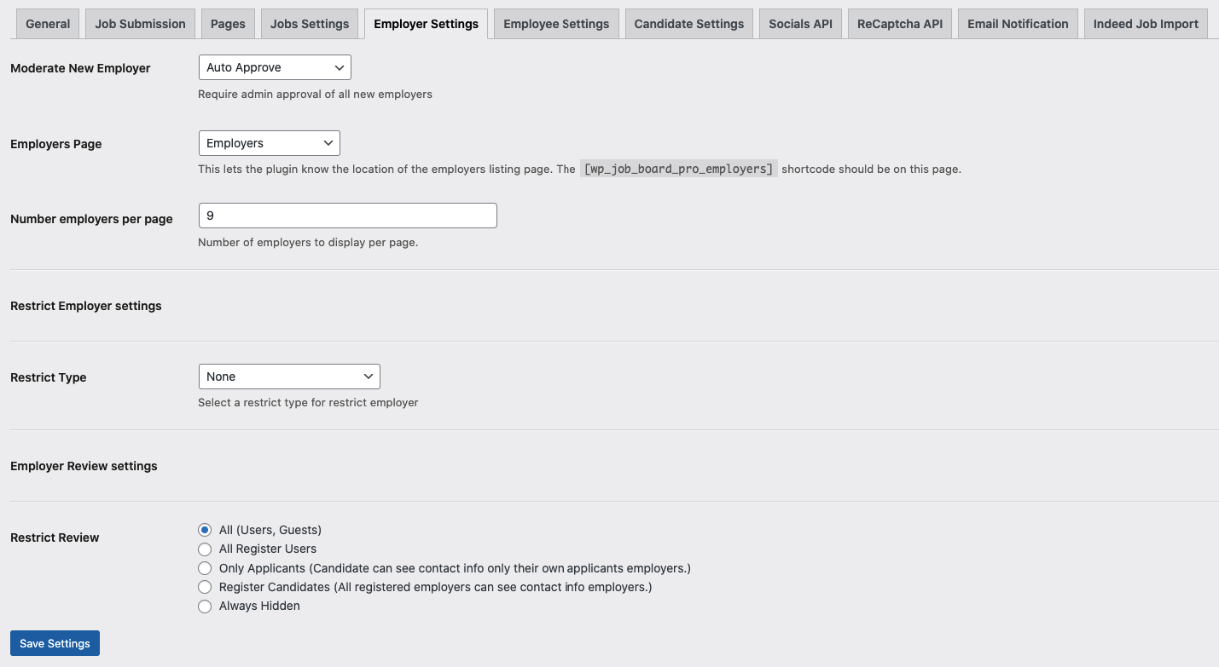Expand the Restrict Type dropdown

pos(288,377)
